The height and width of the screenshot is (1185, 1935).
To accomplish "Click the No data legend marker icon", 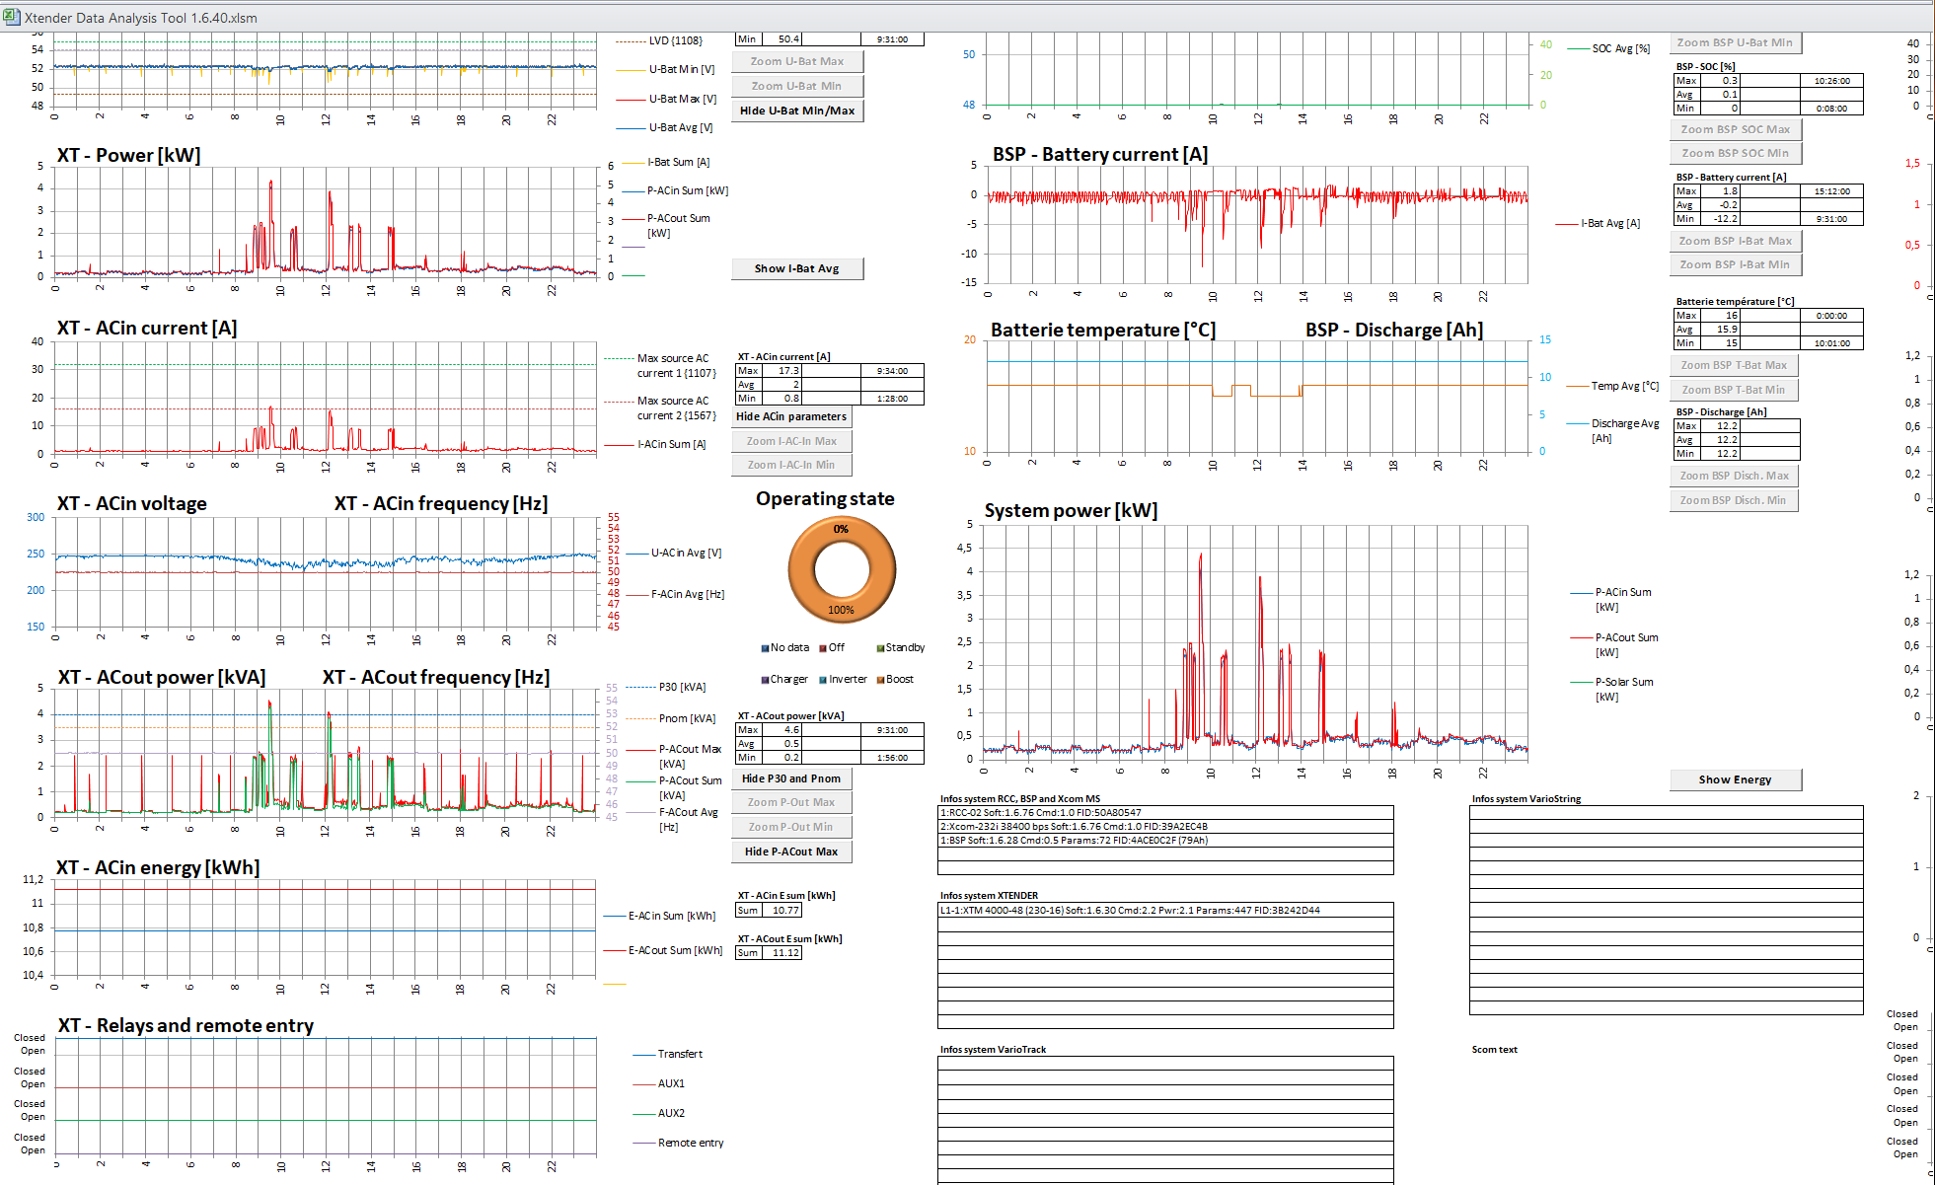I will click(765, 648).
